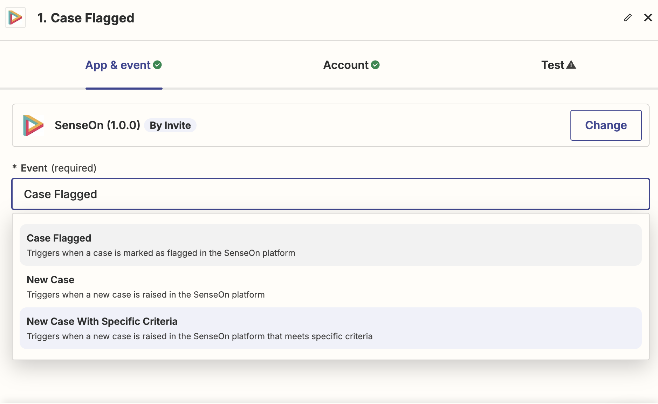Click the SenseOn app icon in app row
This screenshot has height=404, width=658.
(x=33, y=125)
